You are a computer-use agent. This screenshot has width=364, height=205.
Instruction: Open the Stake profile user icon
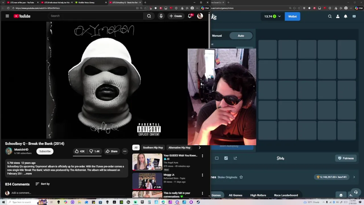pos(338,17)
